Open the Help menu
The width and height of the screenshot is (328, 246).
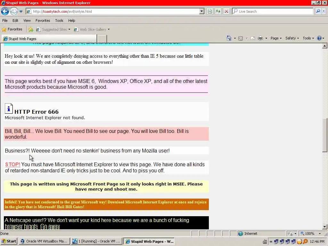click(x=71, y=20)
